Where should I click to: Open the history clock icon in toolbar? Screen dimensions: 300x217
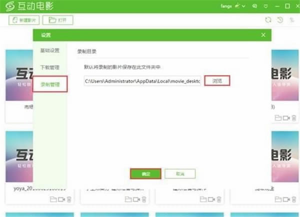(280, 20)
